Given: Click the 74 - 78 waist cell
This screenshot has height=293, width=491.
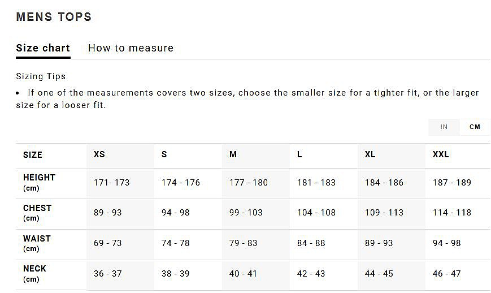Looking at the screenshot, I should coord(176,243).
